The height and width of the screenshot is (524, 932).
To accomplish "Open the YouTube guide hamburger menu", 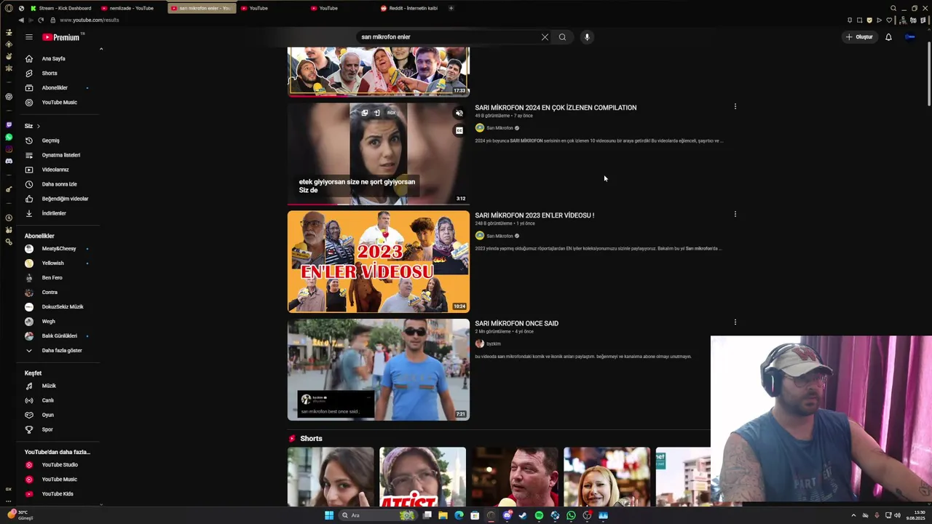I will (x=29, y=37).
